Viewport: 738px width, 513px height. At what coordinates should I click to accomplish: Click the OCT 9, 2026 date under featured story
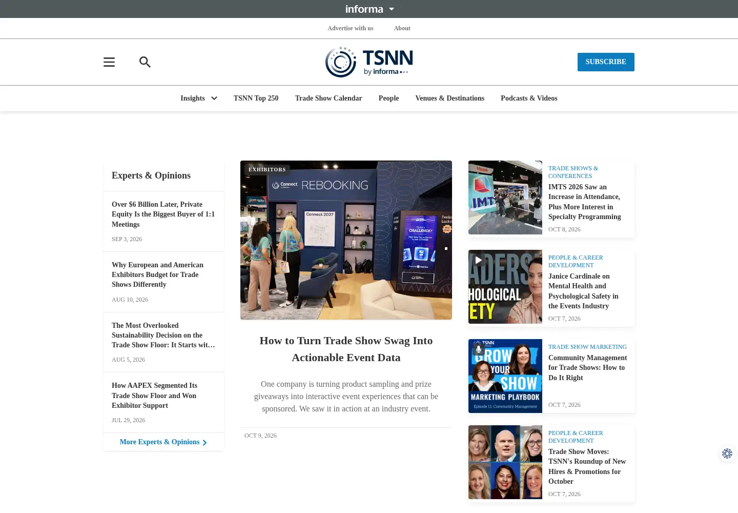260,436
